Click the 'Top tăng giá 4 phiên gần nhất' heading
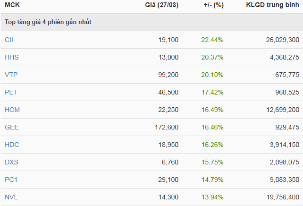Screen dimensions: 303x206 tap(48, 23)
